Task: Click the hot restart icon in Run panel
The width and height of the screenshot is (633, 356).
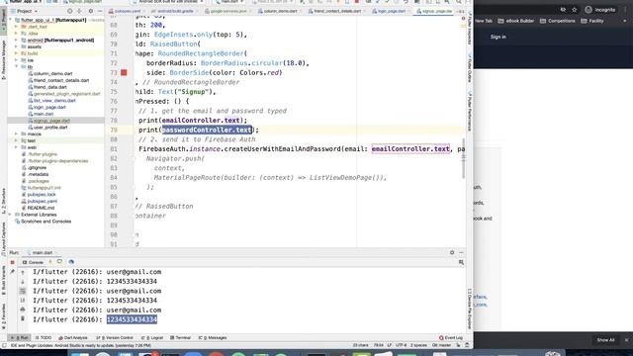Action: (59, 262)
